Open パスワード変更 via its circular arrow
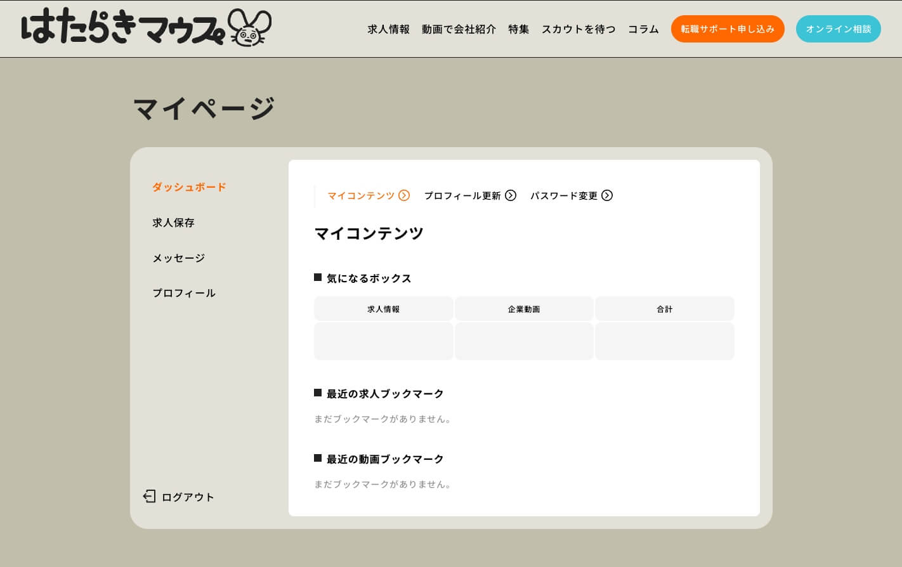The height and width of the screenshot is (567, 902). pyautogui.click(x=607, y=195)
